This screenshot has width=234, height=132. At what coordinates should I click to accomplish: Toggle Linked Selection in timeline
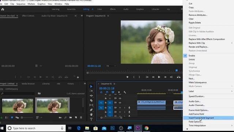(113, 92)
